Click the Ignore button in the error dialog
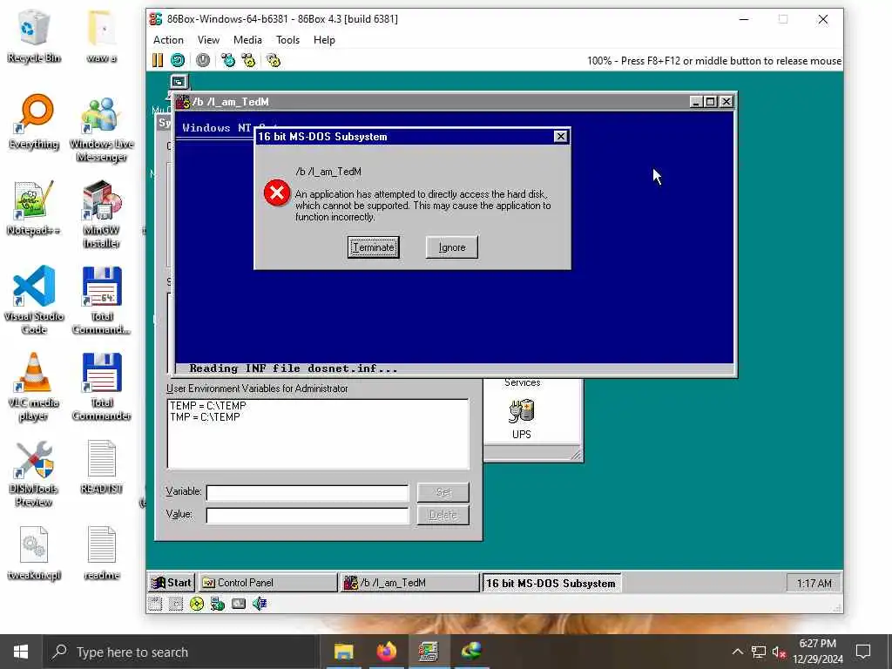Screen dimensions: 892x669 point(452,247)
